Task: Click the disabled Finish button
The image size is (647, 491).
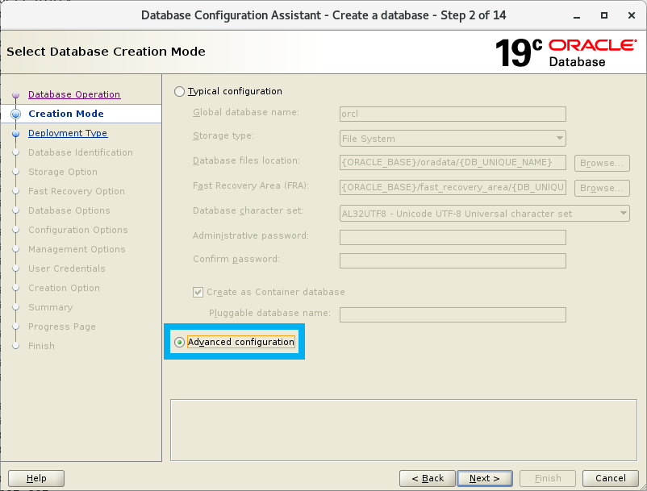Action: click(x=548, y=478)
